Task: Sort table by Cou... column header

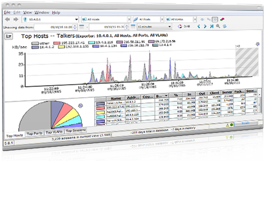Action: 148,97
